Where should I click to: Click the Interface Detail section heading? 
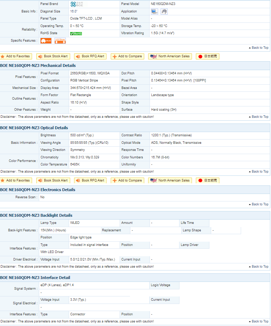pos(35,278)
